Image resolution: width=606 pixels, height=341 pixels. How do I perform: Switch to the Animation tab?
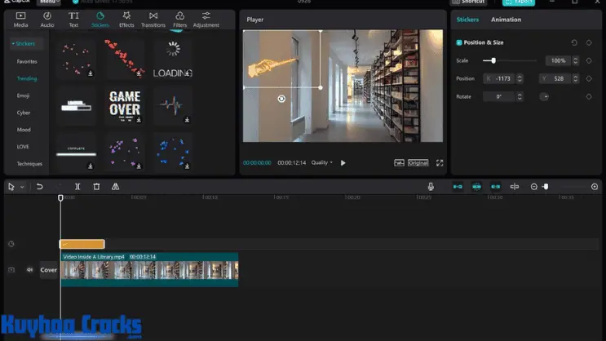(506, 20)
